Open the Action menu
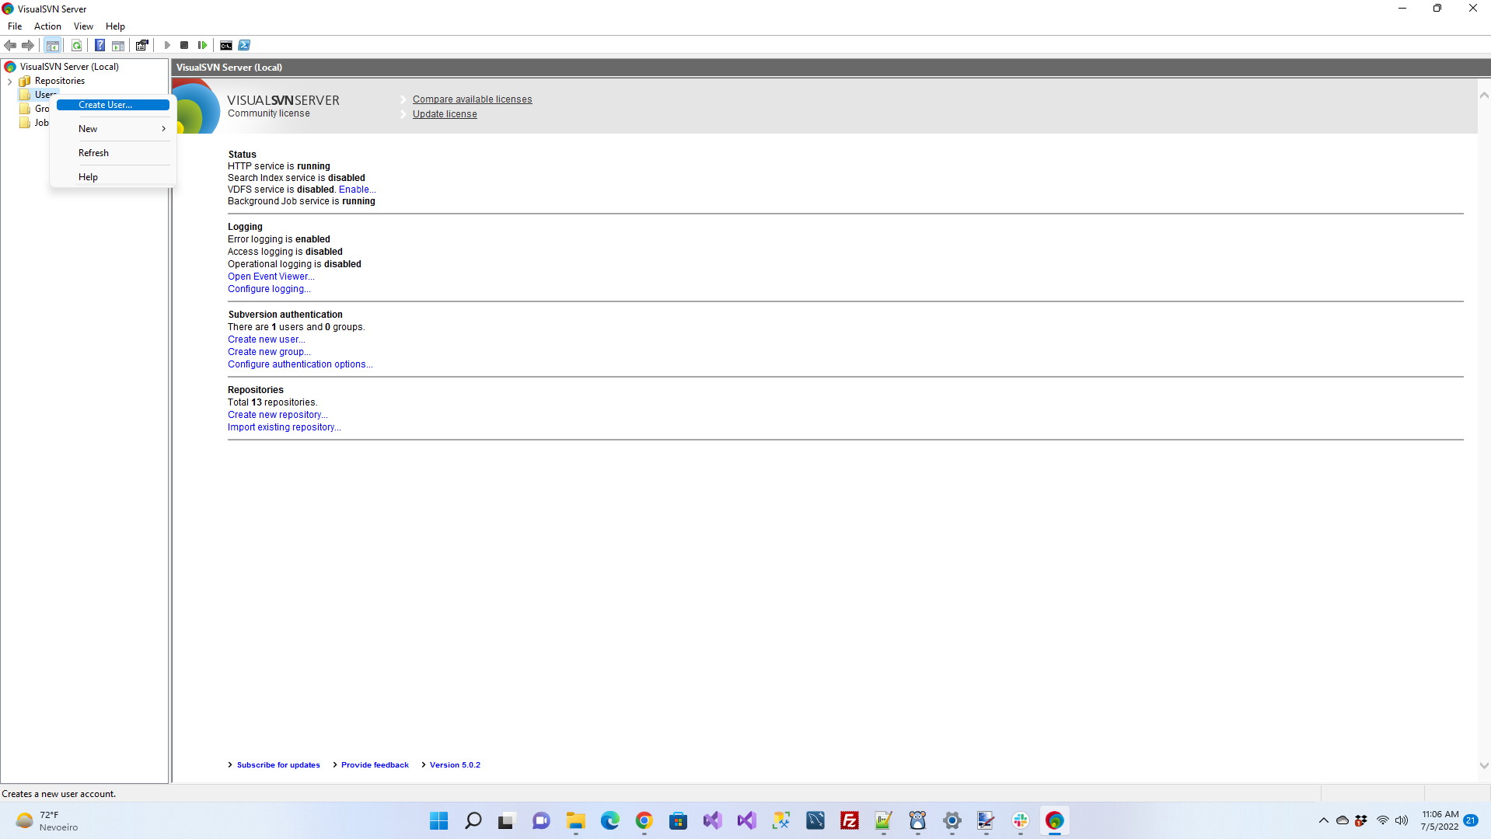1491x839 pixels. [47, 26]
